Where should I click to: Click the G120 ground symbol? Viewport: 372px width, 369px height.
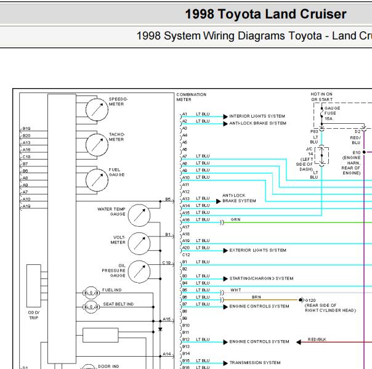coord(301,300)
